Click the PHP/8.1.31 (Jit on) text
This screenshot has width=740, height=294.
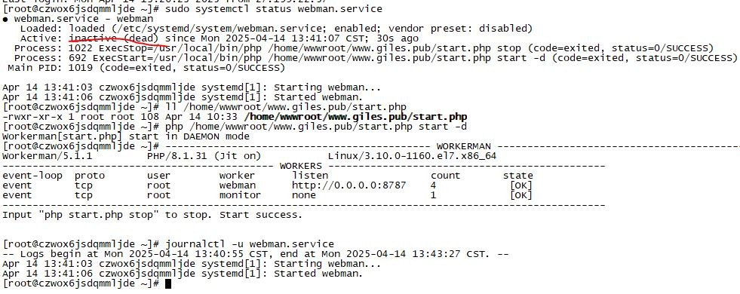204,156
